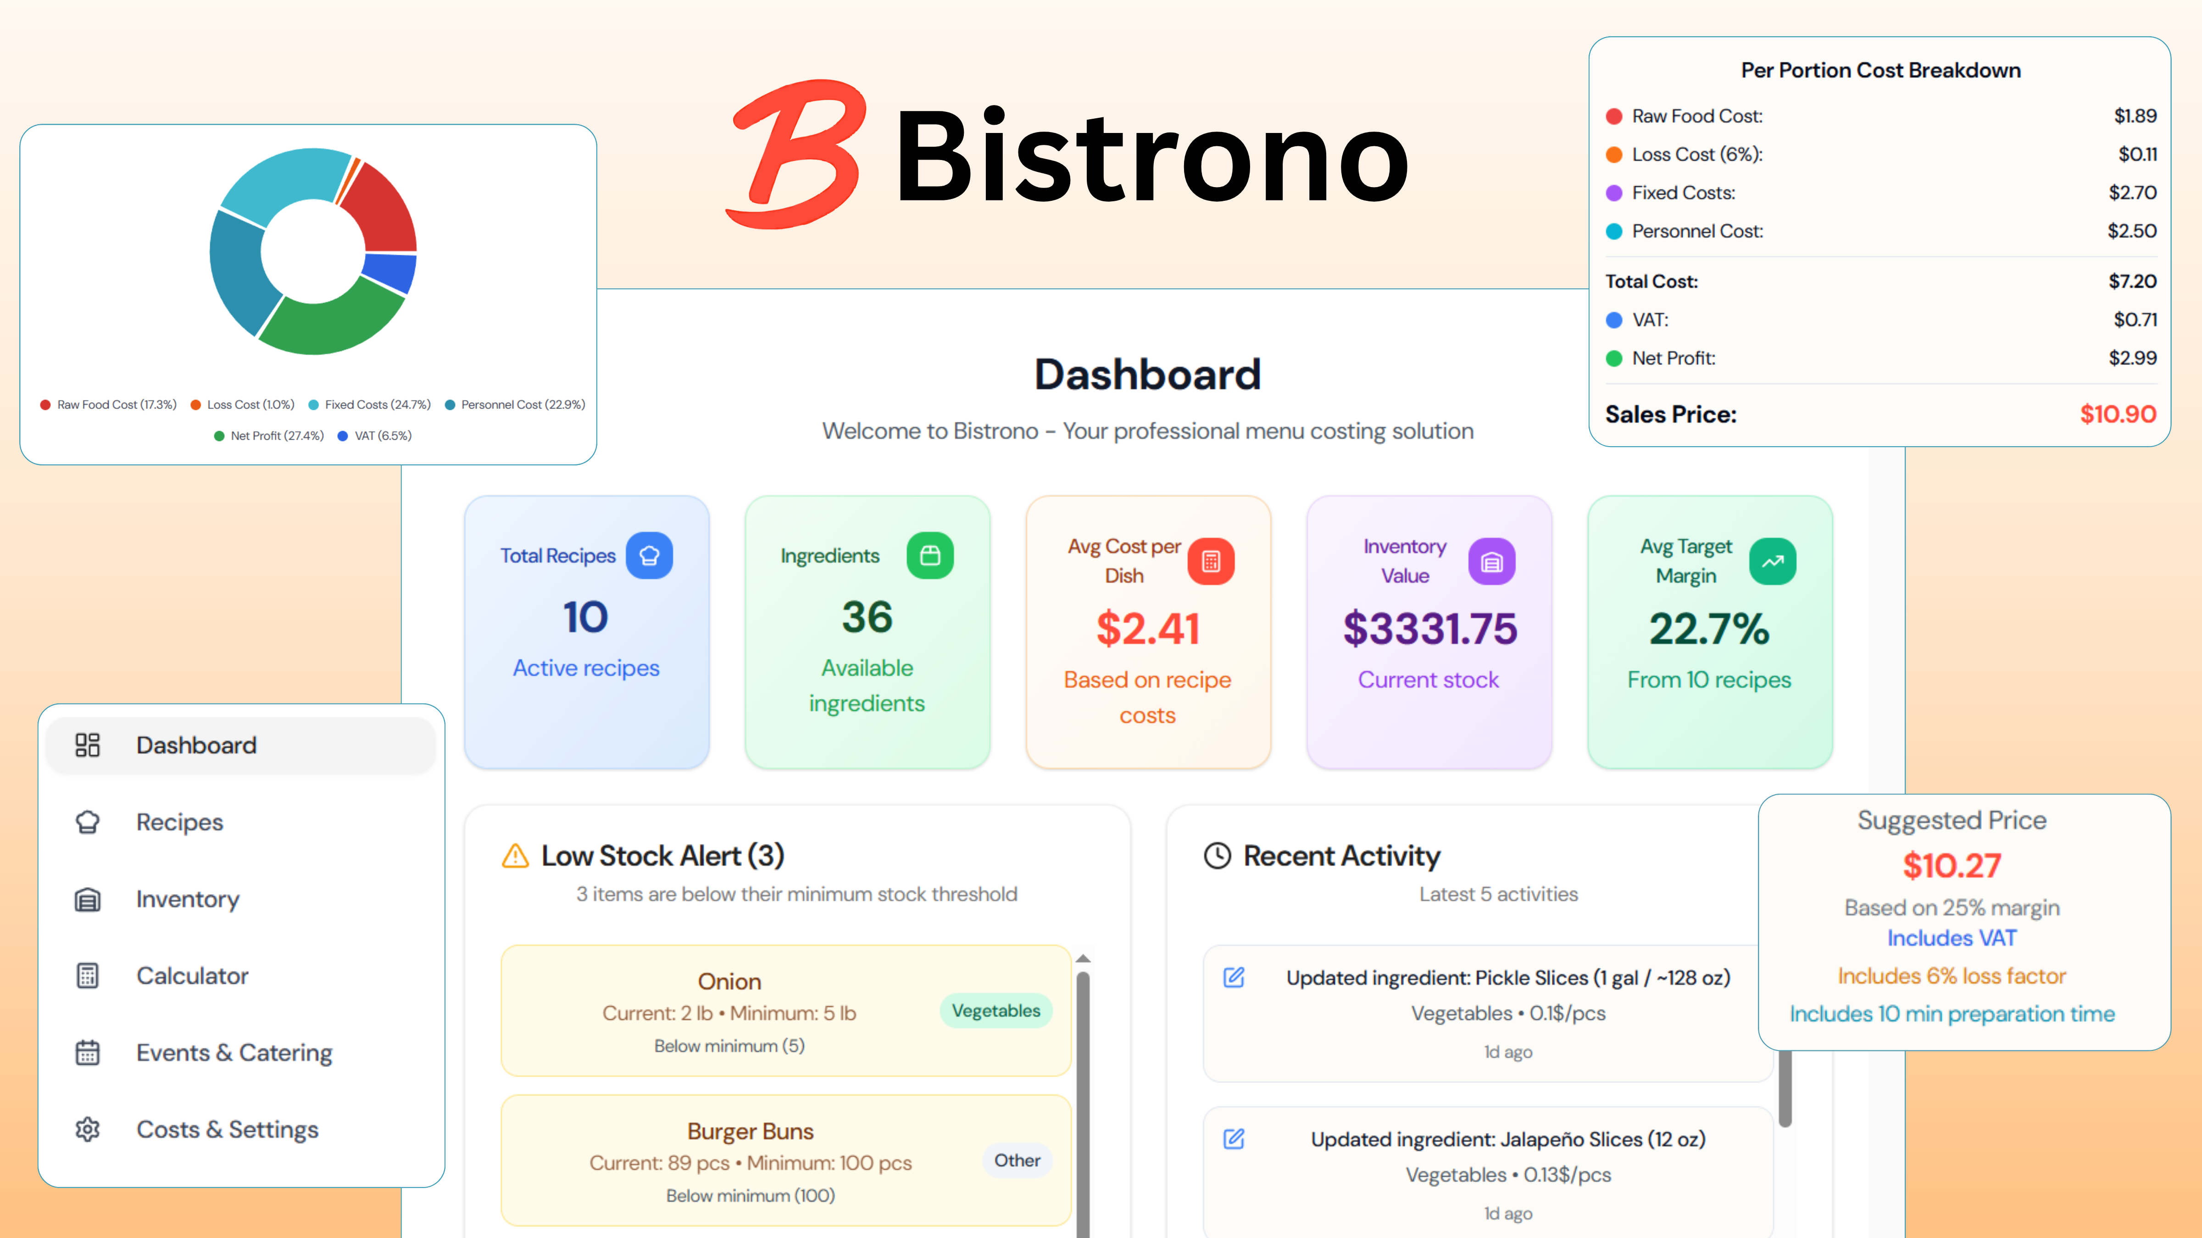Click the red Raw Food Cost chart slice

click(385, 208)
